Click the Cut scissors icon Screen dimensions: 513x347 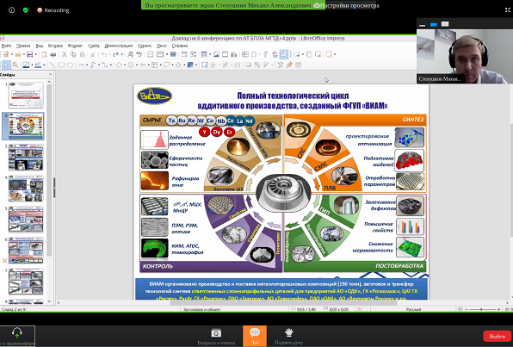point(65,54)
